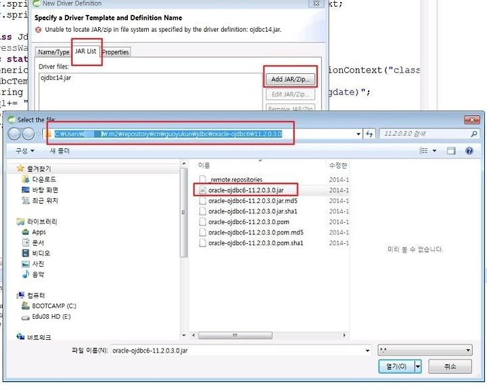
Task: Select oracle-ojdbc6-11.2.0.3.0.jar.sha1 file
Action: click(248, 211)
